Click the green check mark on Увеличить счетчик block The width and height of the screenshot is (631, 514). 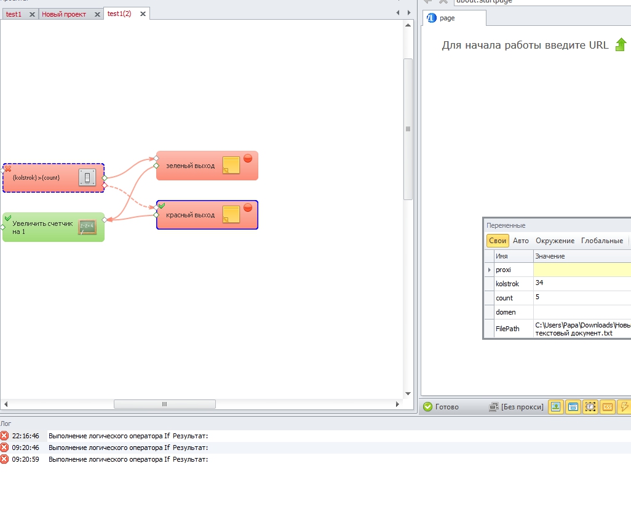click(x=7, y=219)
